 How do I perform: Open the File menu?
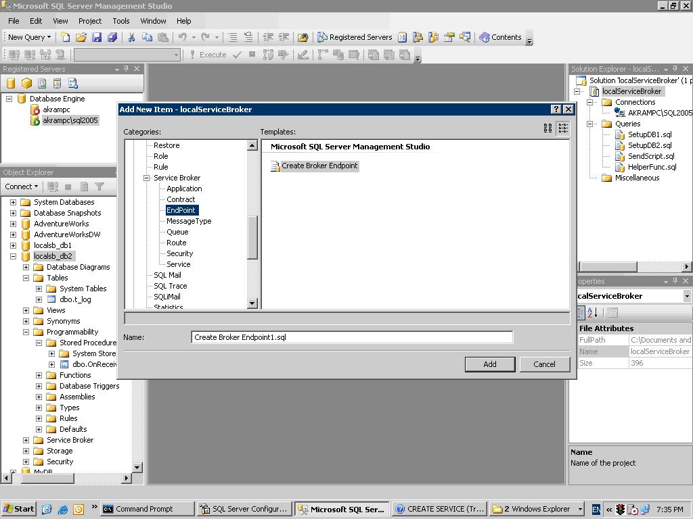pos(14,21)
